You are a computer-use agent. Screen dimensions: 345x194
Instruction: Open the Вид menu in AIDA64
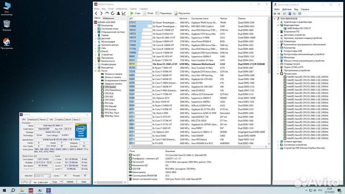pyautogui.click(x=103, y=9)
